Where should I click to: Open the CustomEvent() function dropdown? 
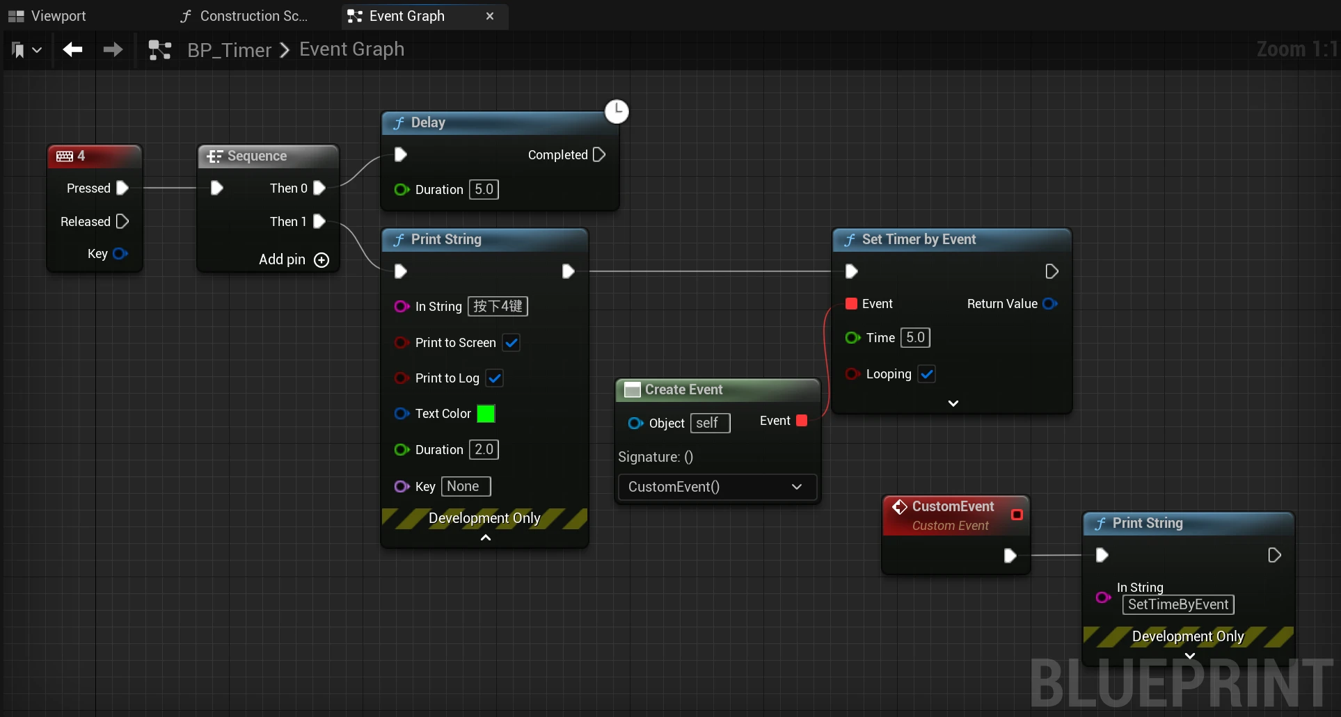(x=717, y=487)
